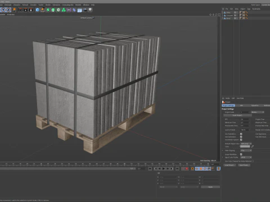Open the Simulate menu

(33, 5)
